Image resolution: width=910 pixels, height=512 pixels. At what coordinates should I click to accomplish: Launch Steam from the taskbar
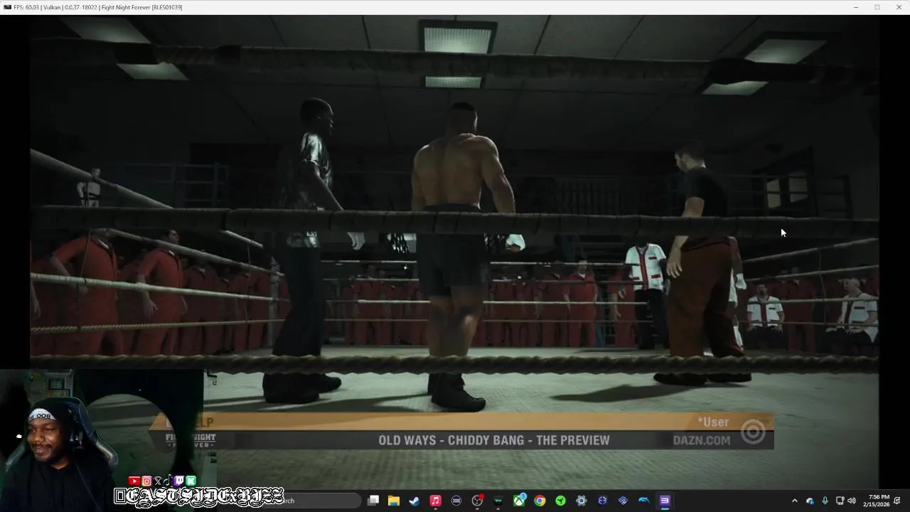(x=414, y=501)
